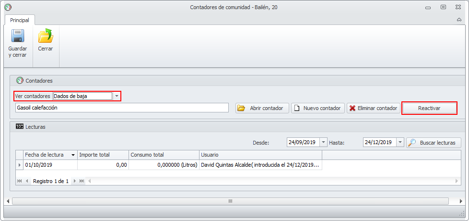The width and height of the screenshot is (469, 221).
Task: Click the Eliminar contador button
Action: pos(374,108)
